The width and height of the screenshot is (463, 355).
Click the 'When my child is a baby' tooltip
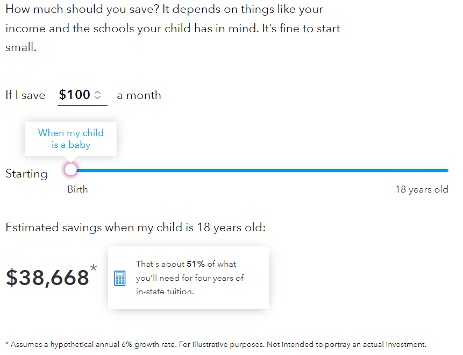(70, 139)
